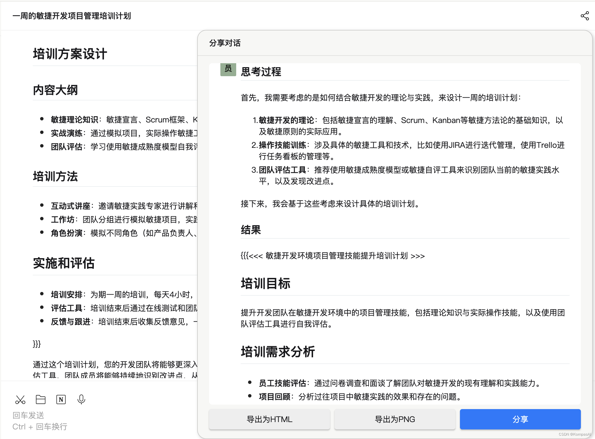Click the 结果 heading in the share preview
This screenshot has height=439, width=595.
251,230
